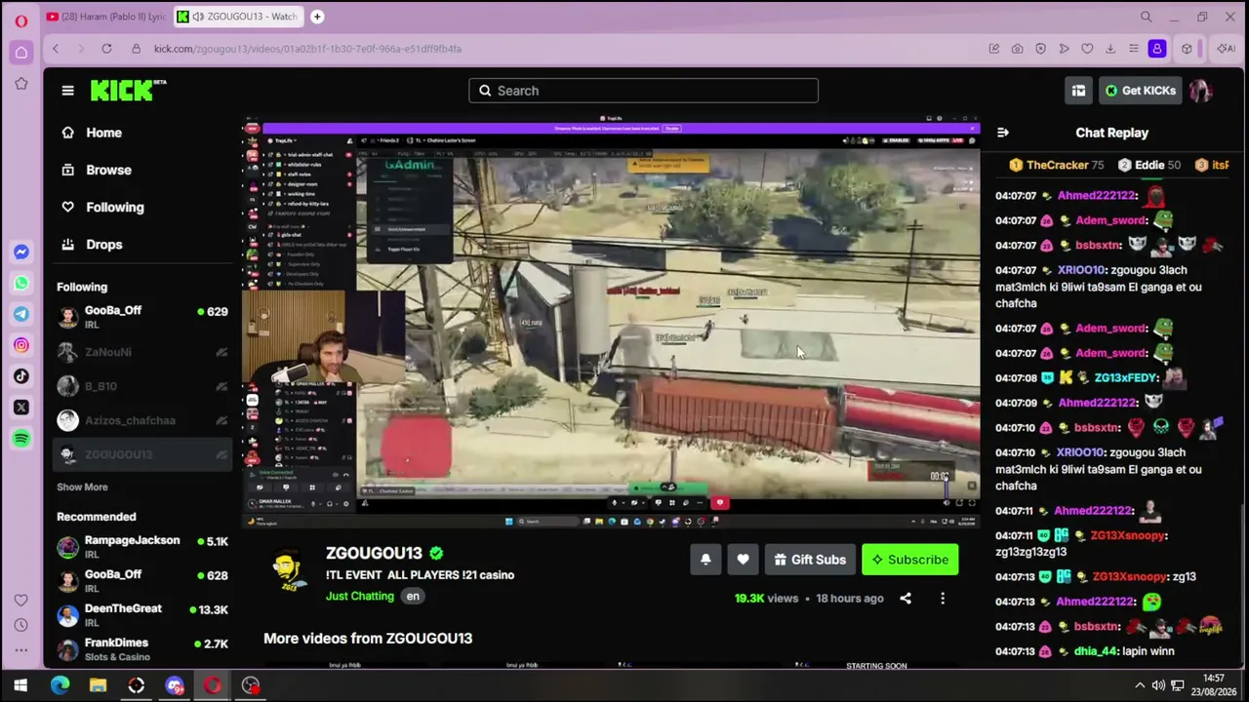Open Telegram in the Opera sidebar

[x=21, y=315]
